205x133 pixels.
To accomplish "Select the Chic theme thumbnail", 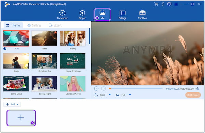I will click(16, 38).
